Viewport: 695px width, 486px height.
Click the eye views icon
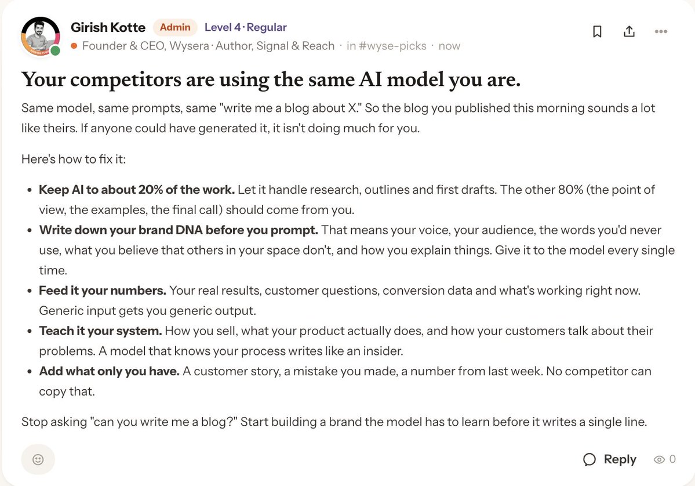pyautogui.click(x=659, y=459)
